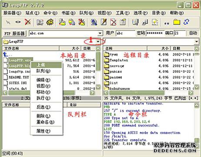Image resolution: width=201 pixels, height=157 pixels.
Task: Click the document with red X delete icon
Action: click(x=113, y=22)
